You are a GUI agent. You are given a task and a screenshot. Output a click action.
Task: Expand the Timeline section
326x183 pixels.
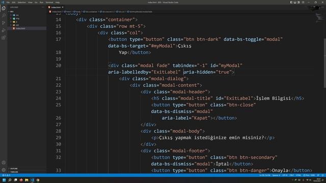pos(14,172)
